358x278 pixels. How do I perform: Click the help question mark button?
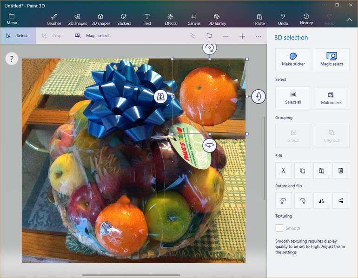pos(12,59)
